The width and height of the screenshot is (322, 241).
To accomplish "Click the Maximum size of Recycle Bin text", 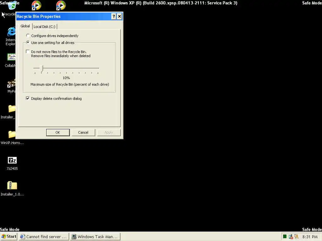I will pyautogui.click(x=69, y=84).
